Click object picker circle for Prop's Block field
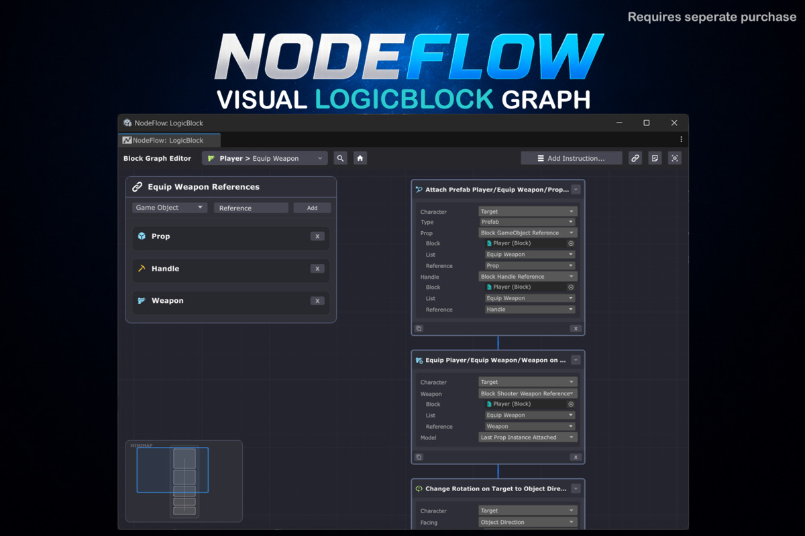This screenshot has width=805, height=536. (x=571, y=244)
